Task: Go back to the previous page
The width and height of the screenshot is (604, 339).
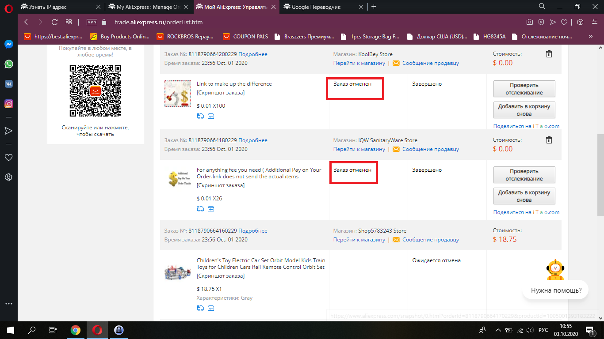Action: [26, 22]
